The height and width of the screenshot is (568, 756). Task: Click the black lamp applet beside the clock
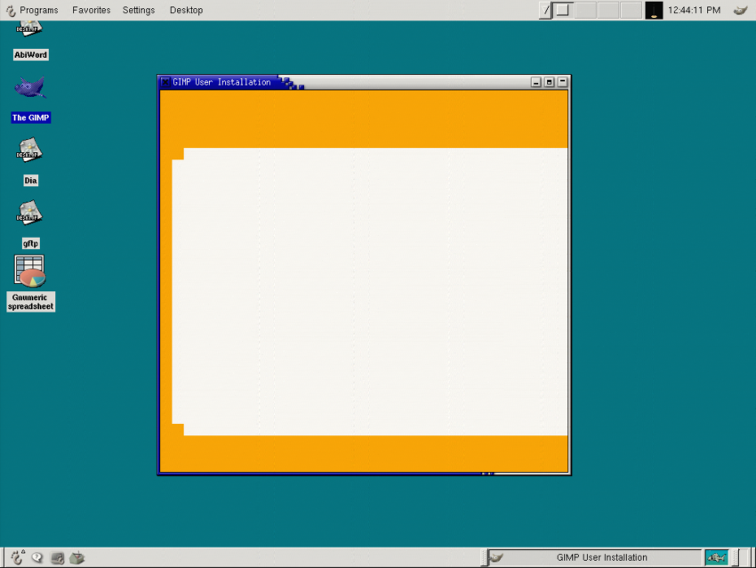[654, 10]
